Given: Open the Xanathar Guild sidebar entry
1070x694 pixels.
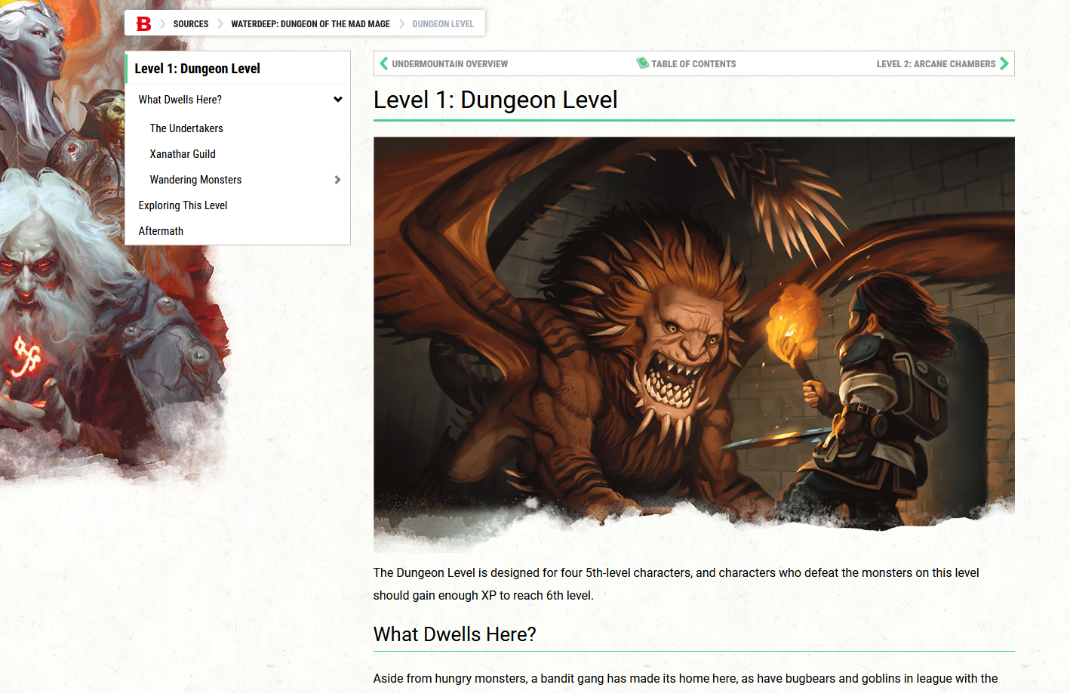Looking at the screenshot, I should [183, 153].
